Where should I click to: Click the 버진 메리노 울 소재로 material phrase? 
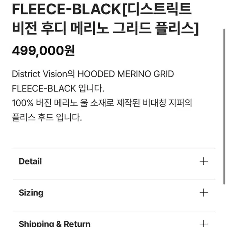click(75, 103)
